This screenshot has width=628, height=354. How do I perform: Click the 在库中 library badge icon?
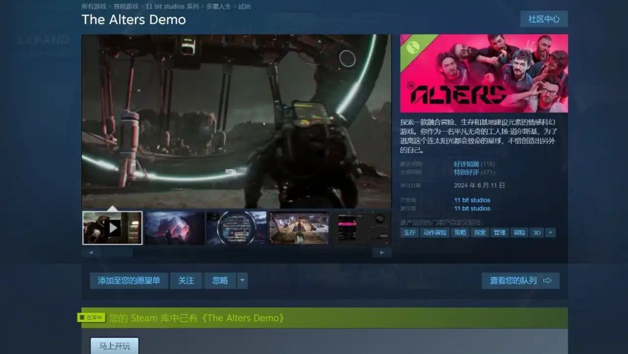pos(91,317)
